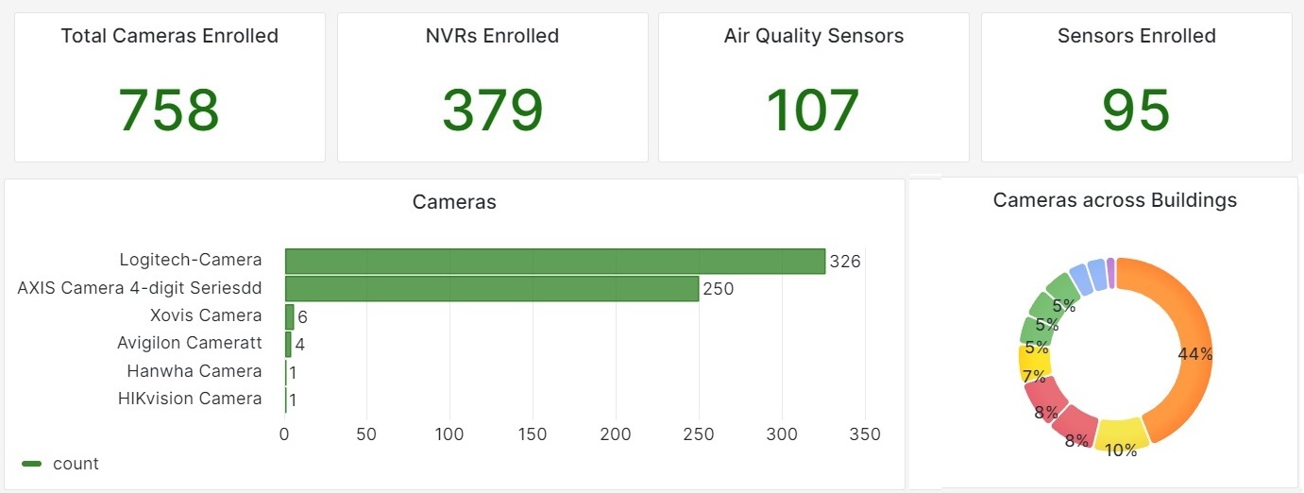Image resolution: width=1304 pixels, height=493 pixels.
Task: Click the Sensors Enrolled panel title
Action: point(1136,37)
